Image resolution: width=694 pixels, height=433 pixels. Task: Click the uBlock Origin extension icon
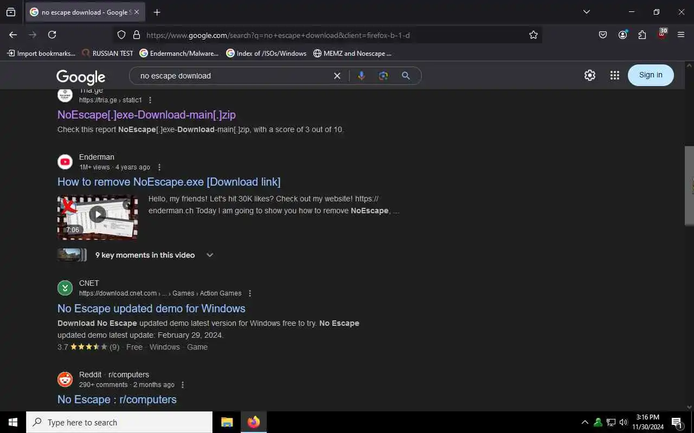[662, 34]
